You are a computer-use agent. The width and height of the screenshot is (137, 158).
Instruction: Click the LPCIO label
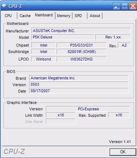point(23,59)
